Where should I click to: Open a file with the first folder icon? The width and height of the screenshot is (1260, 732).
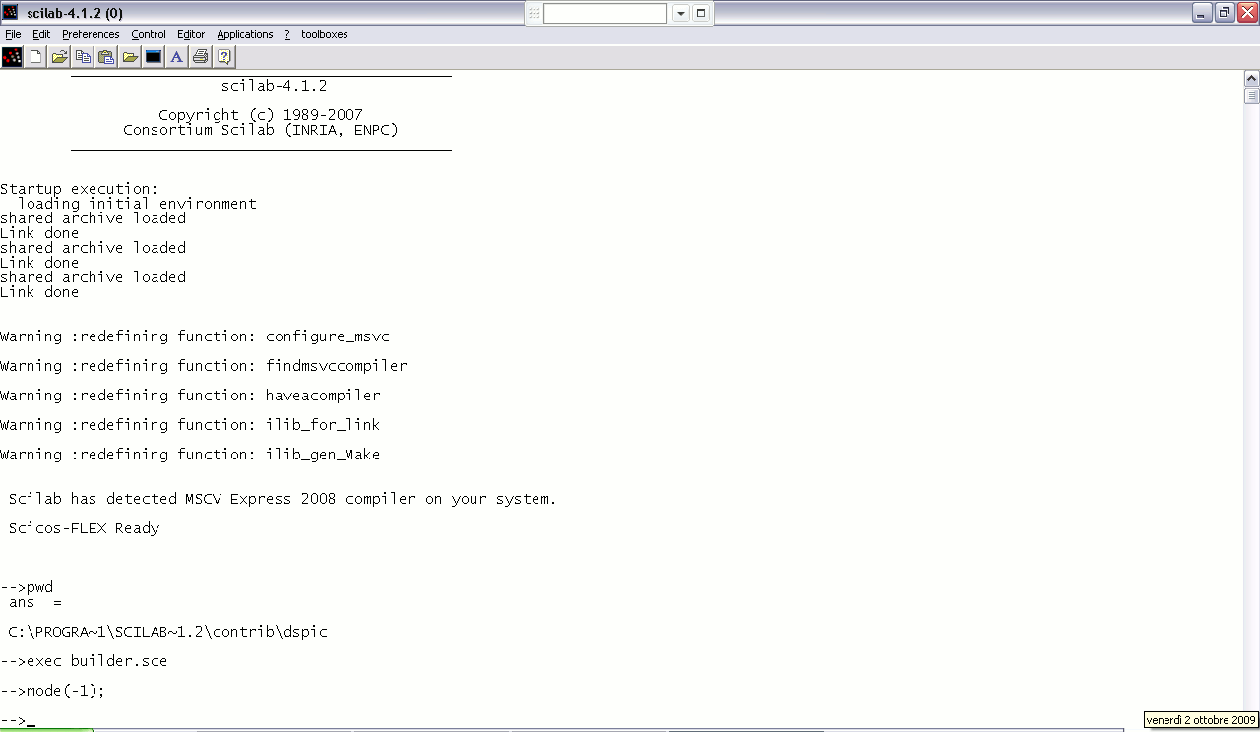(60, 57)
